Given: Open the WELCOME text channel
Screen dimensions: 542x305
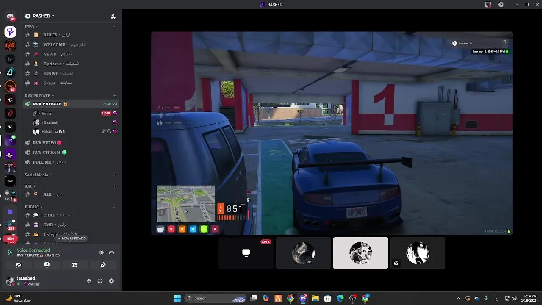Looking at the screenshot, I should click(x=71, y=44).
